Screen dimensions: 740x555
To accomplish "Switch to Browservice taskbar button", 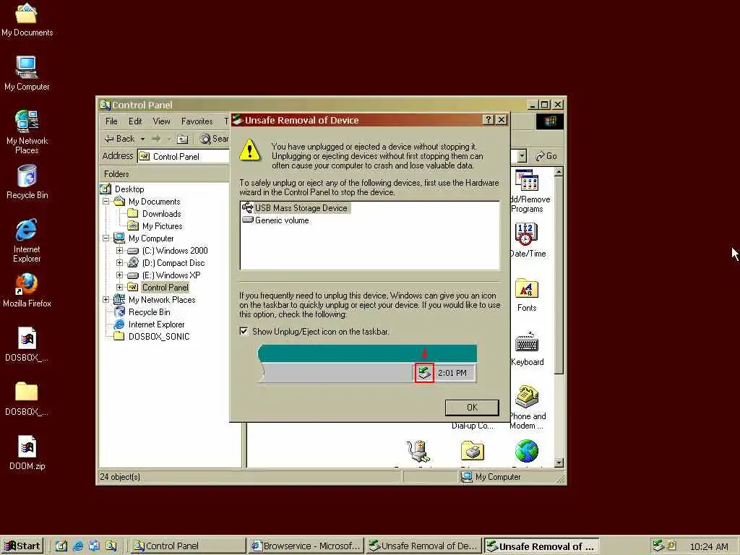I will point(306,546).
